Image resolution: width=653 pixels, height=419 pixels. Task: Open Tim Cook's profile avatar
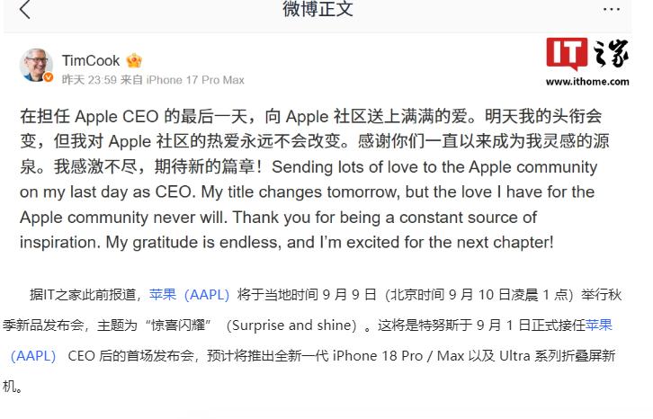[x=36, y=65]
